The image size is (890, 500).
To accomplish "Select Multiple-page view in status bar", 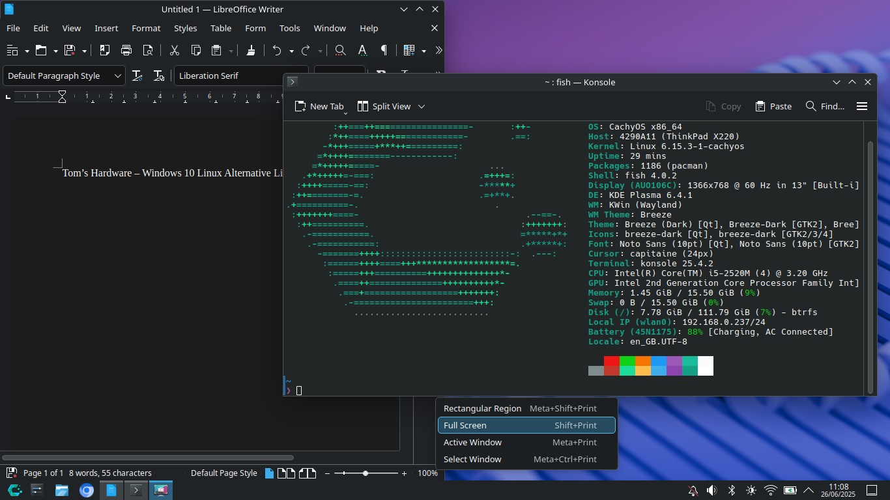I will point(286,473).
